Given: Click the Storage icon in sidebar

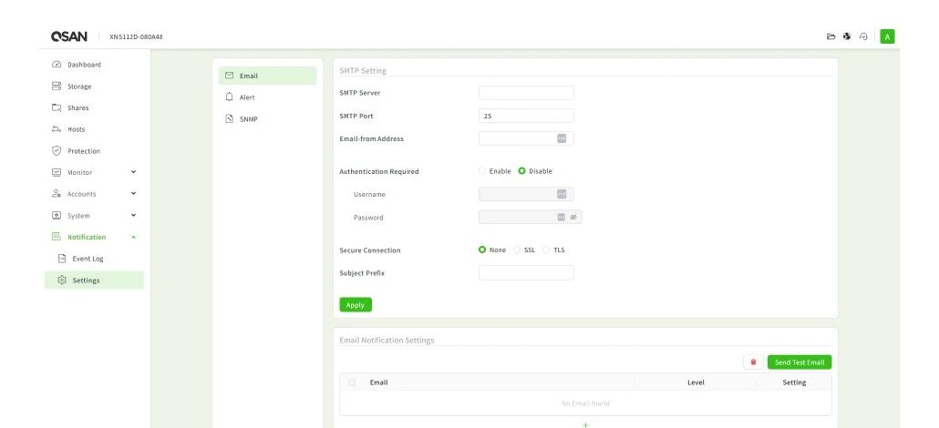Looking at the screenshot, I should tap(57, 87).
